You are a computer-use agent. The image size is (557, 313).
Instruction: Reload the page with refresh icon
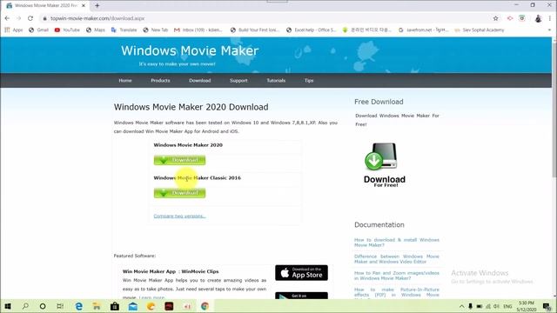30,18
